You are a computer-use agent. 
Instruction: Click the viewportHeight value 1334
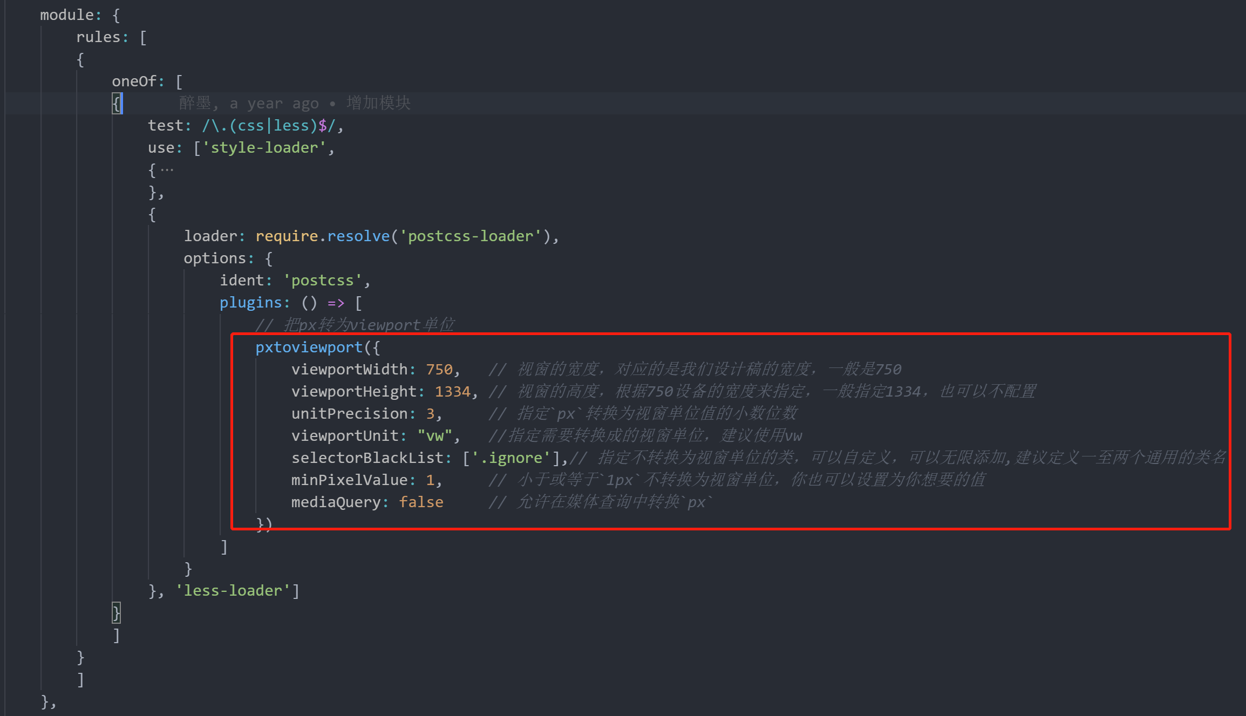point(452,392)
